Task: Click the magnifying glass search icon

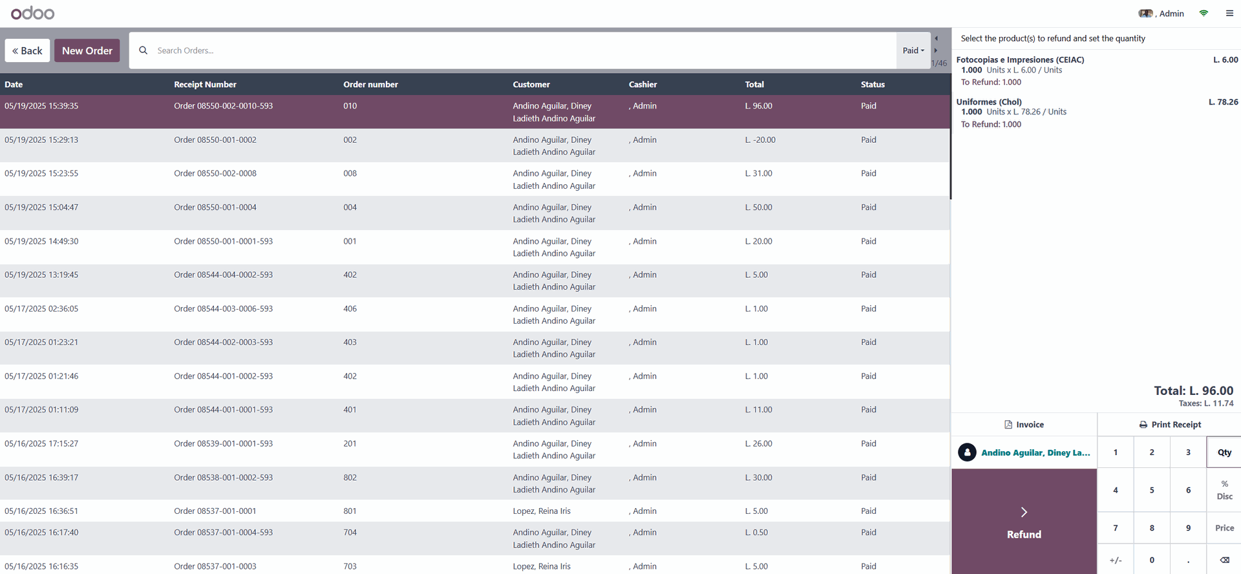Action: pyautogui.click(x=143, y=50)
